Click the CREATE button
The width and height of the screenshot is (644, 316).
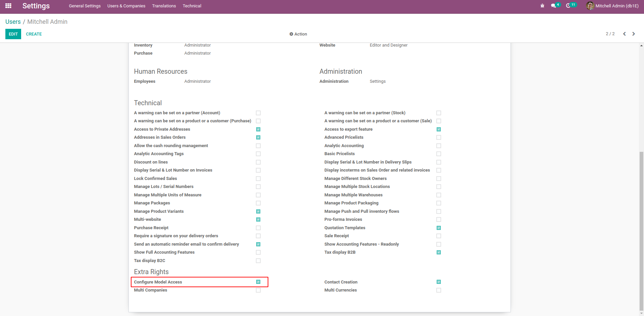[34, 34]
